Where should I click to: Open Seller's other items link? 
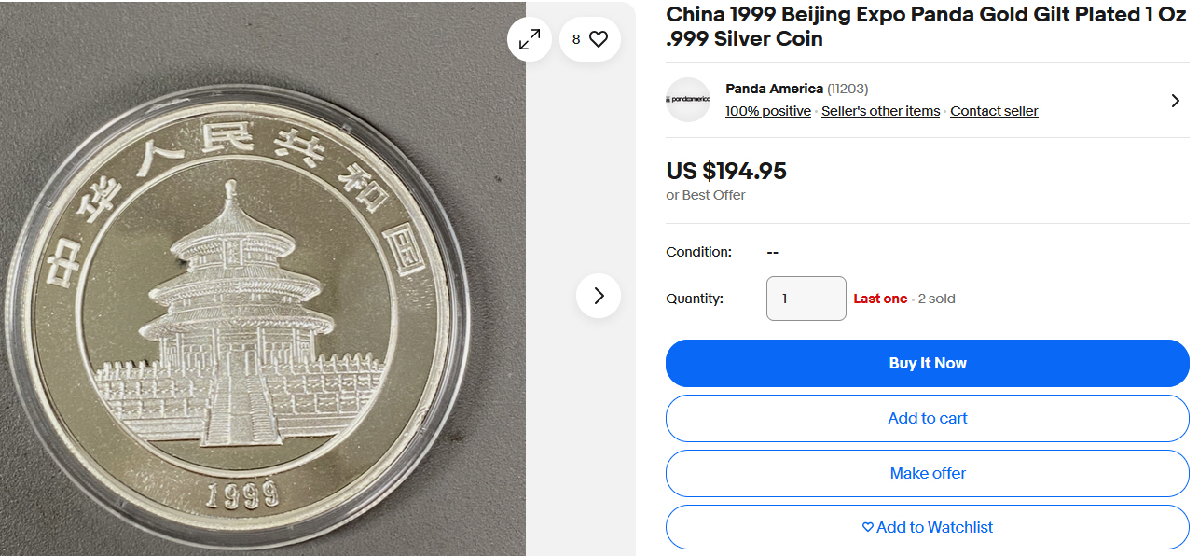click(x=880, y=111)
